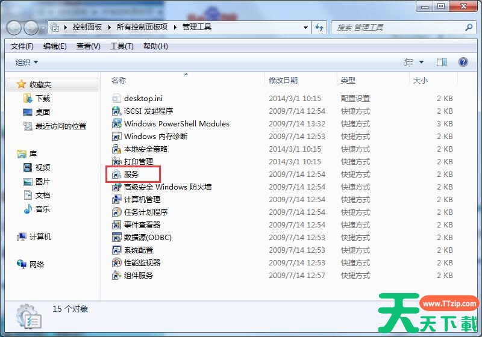Open the address bar history dropdown

(x=305, y=27)
